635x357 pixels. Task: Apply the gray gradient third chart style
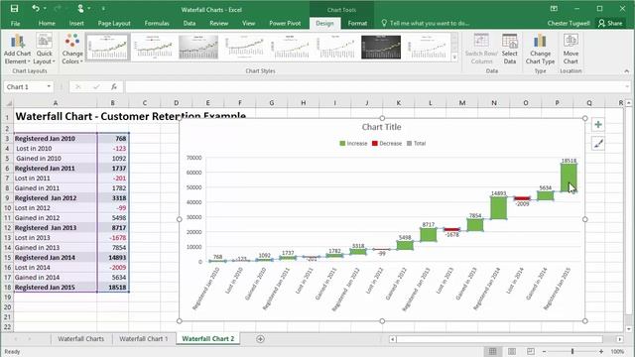[x=198, y=47]
